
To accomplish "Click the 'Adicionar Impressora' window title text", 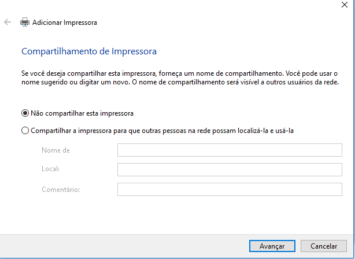I will click(x=65, y=23).
